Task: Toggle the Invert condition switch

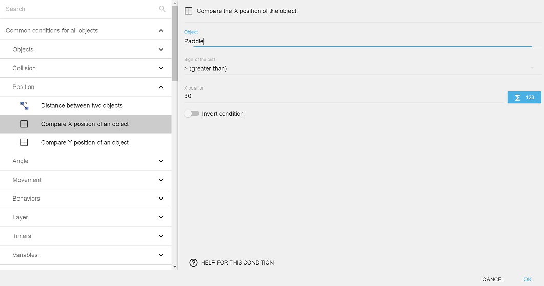Action: point(191,114)
